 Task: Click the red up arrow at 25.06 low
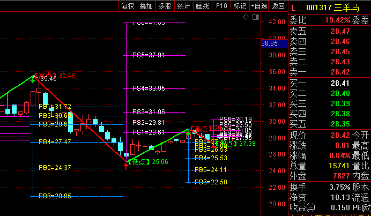coord(126,166)
